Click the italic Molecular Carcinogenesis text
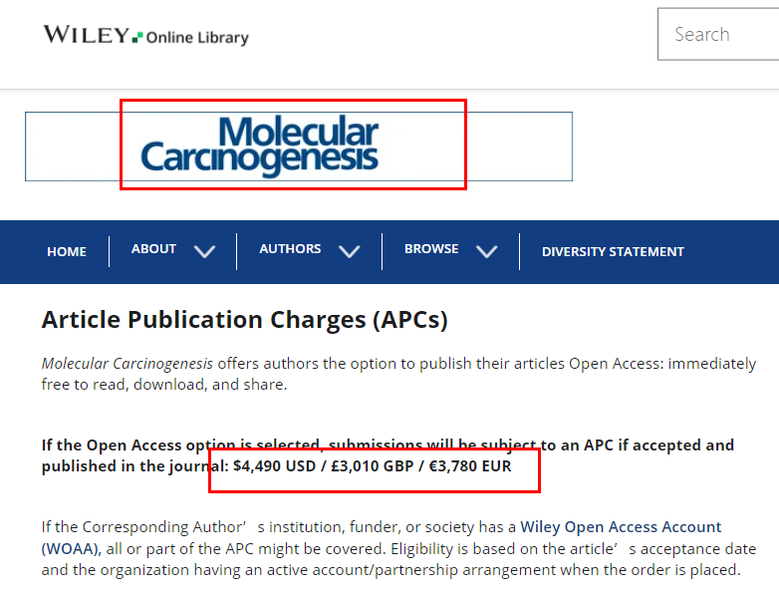 [128, 364]
